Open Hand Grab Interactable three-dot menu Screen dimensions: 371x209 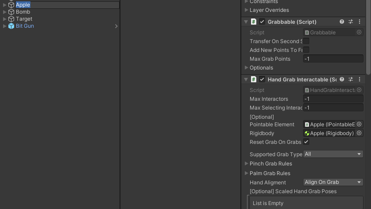[360, 79]
